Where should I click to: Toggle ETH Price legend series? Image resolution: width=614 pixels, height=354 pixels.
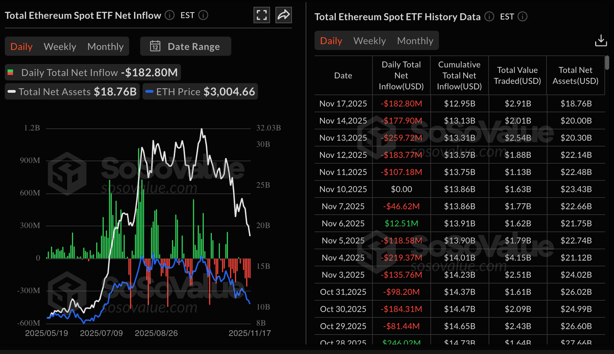[x=200, y=91]
